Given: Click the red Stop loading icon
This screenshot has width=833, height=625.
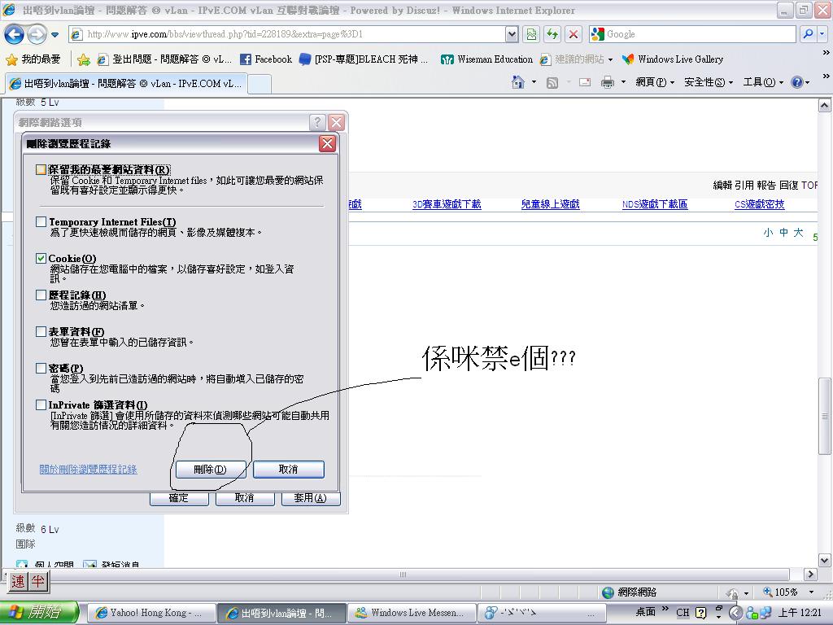Looking at the screenshot, I should point(574,34).
